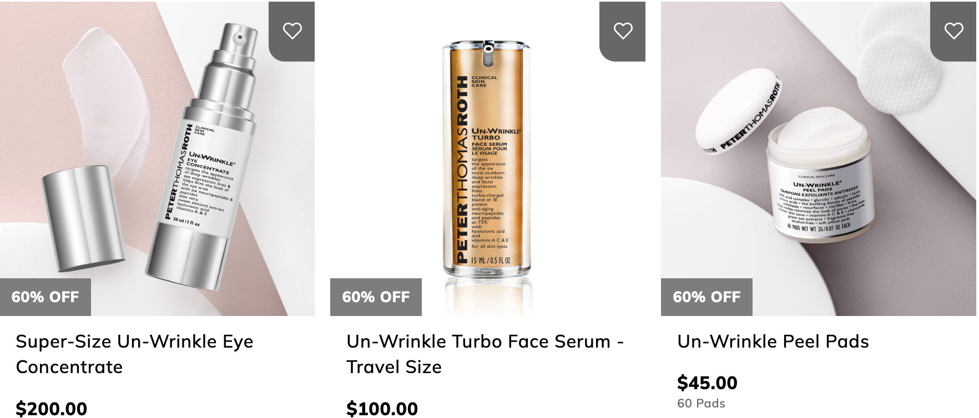Image resolution: width=979 pixels, height=418 pixels.
Task: Add Un-Wrinkle Turbo Face Serum to wishlist
Action: (x=623, y=31)
